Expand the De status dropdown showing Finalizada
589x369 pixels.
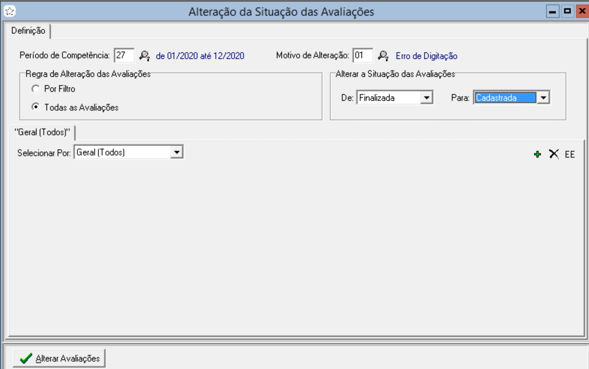(x=426, y=98)
